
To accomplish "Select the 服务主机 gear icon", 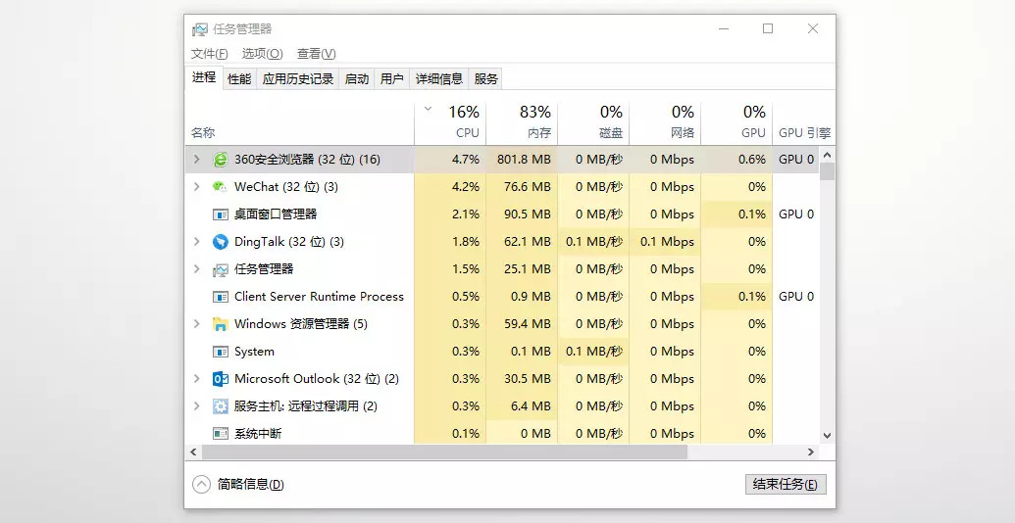I will (221, 406).
